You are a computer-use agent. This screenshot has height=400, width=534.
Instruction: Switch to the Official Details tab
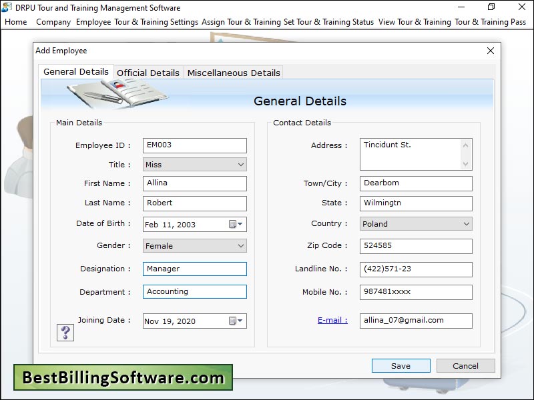(x=148, y=73)
